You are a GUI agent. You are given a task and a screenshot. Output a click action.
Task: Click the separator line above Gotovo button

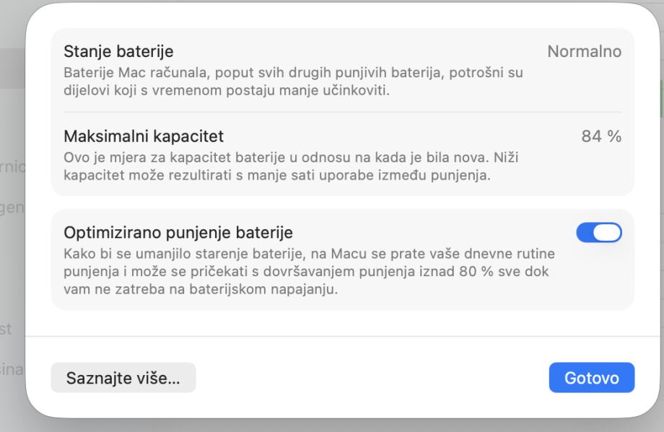[x=342, y=336]
